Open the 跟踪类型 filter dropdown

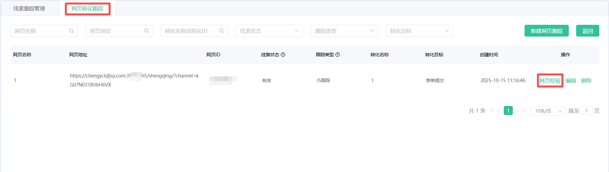click(x=344, y=31)
